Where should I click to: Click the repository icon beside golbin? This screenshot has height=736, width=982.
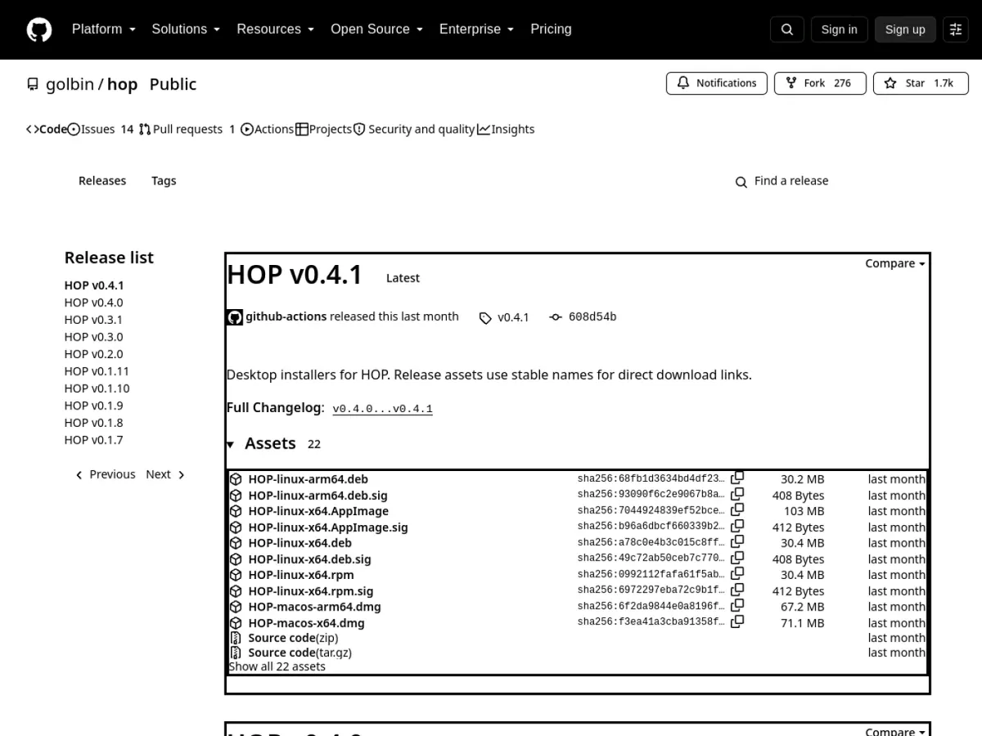pyautogui.click(x=33, y=84)
